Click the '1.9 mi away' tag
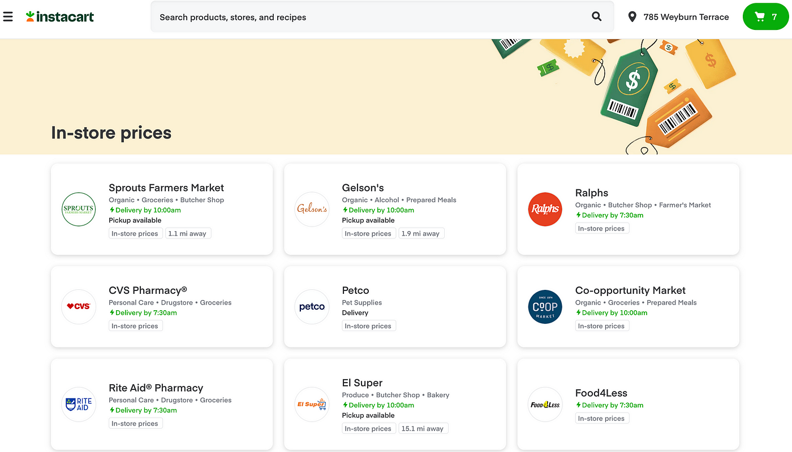Image resolution: width=792 pixels, height=452 pixels. [421, 233]
